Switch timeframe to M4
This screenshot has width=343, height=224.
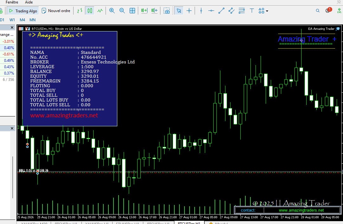(x=22, y=20)
